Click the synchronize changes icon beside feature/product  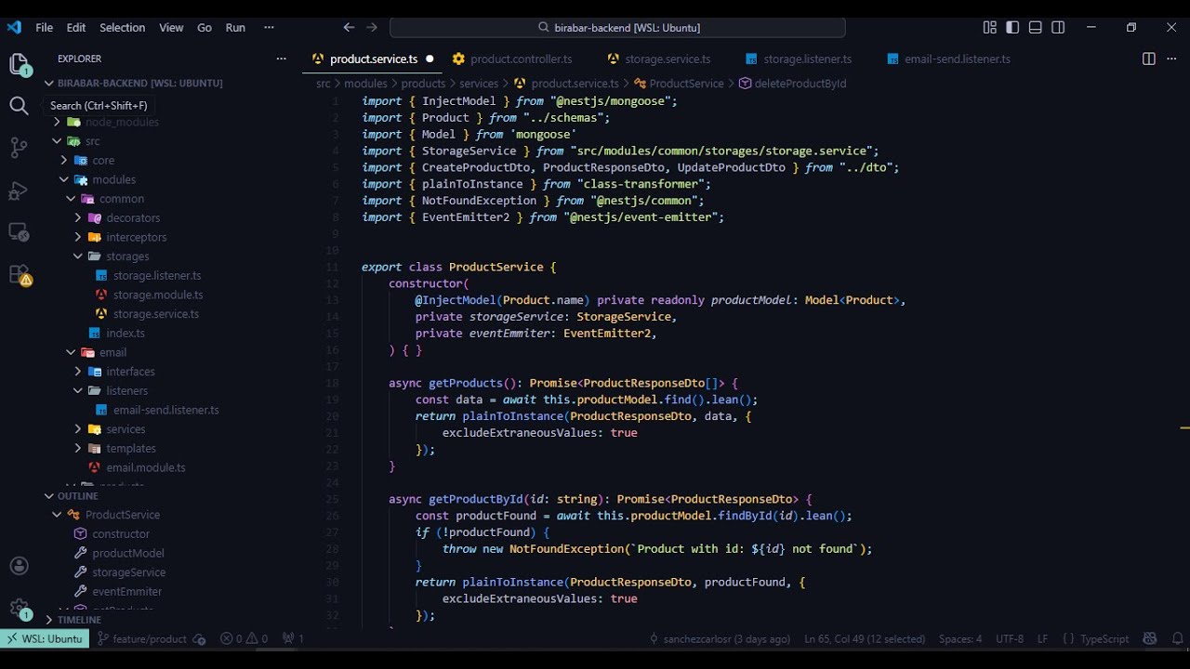[x=198, y=638]
